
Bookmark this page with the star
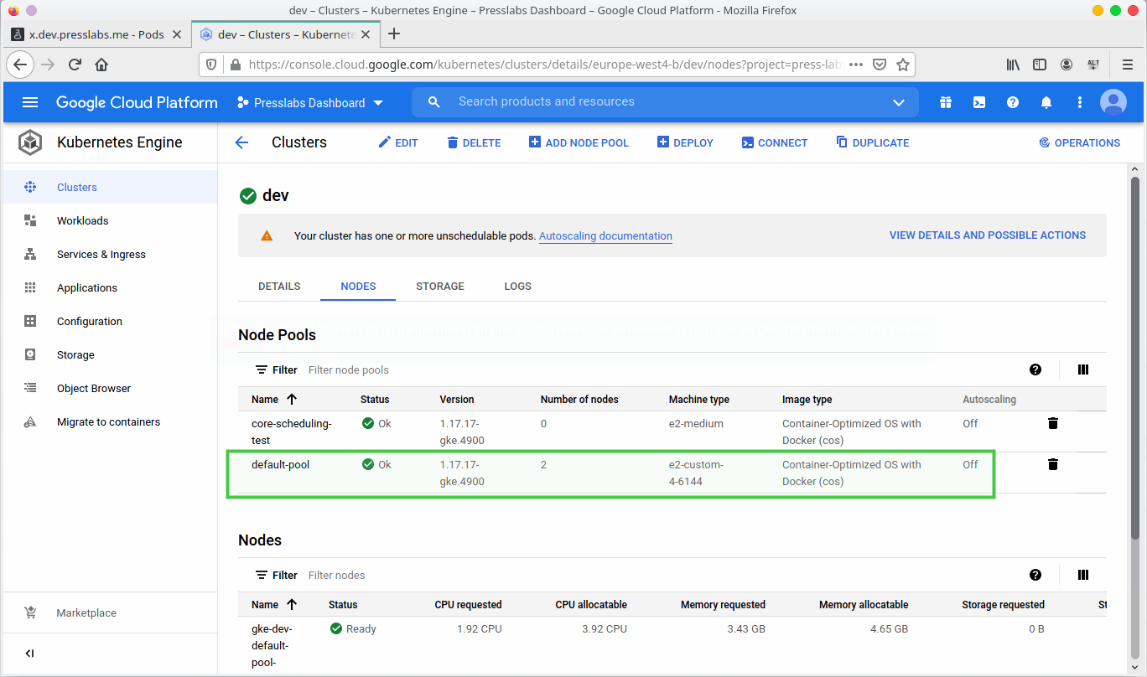pos(903,65)
